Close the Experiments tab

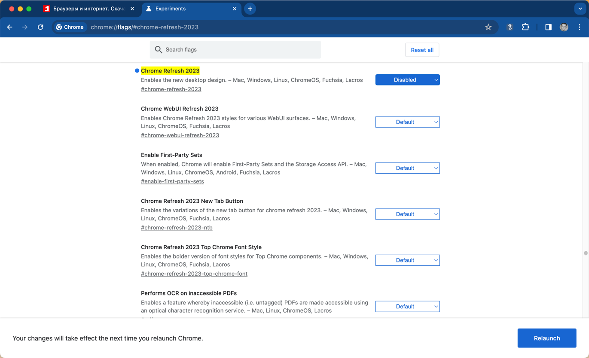pyautogui.click(x=235, y=9)
